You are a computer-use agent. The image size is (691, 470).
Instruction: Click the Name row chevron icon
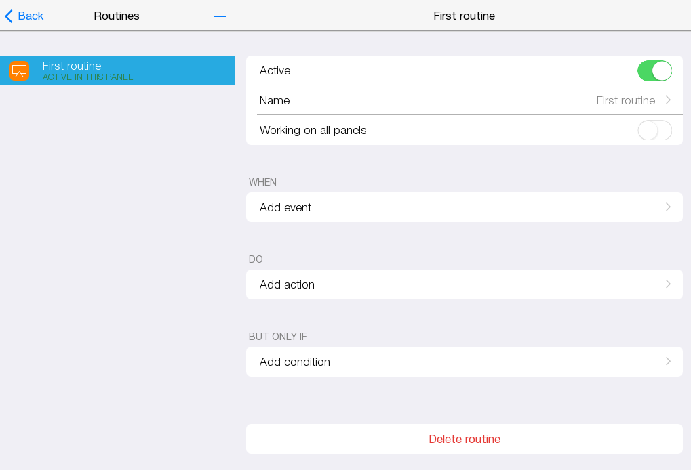668,100
